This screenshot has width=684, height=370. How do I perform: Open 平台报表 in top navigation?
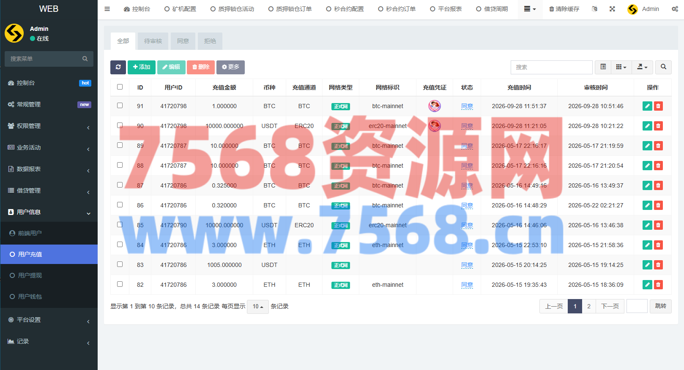coord(446,9)
